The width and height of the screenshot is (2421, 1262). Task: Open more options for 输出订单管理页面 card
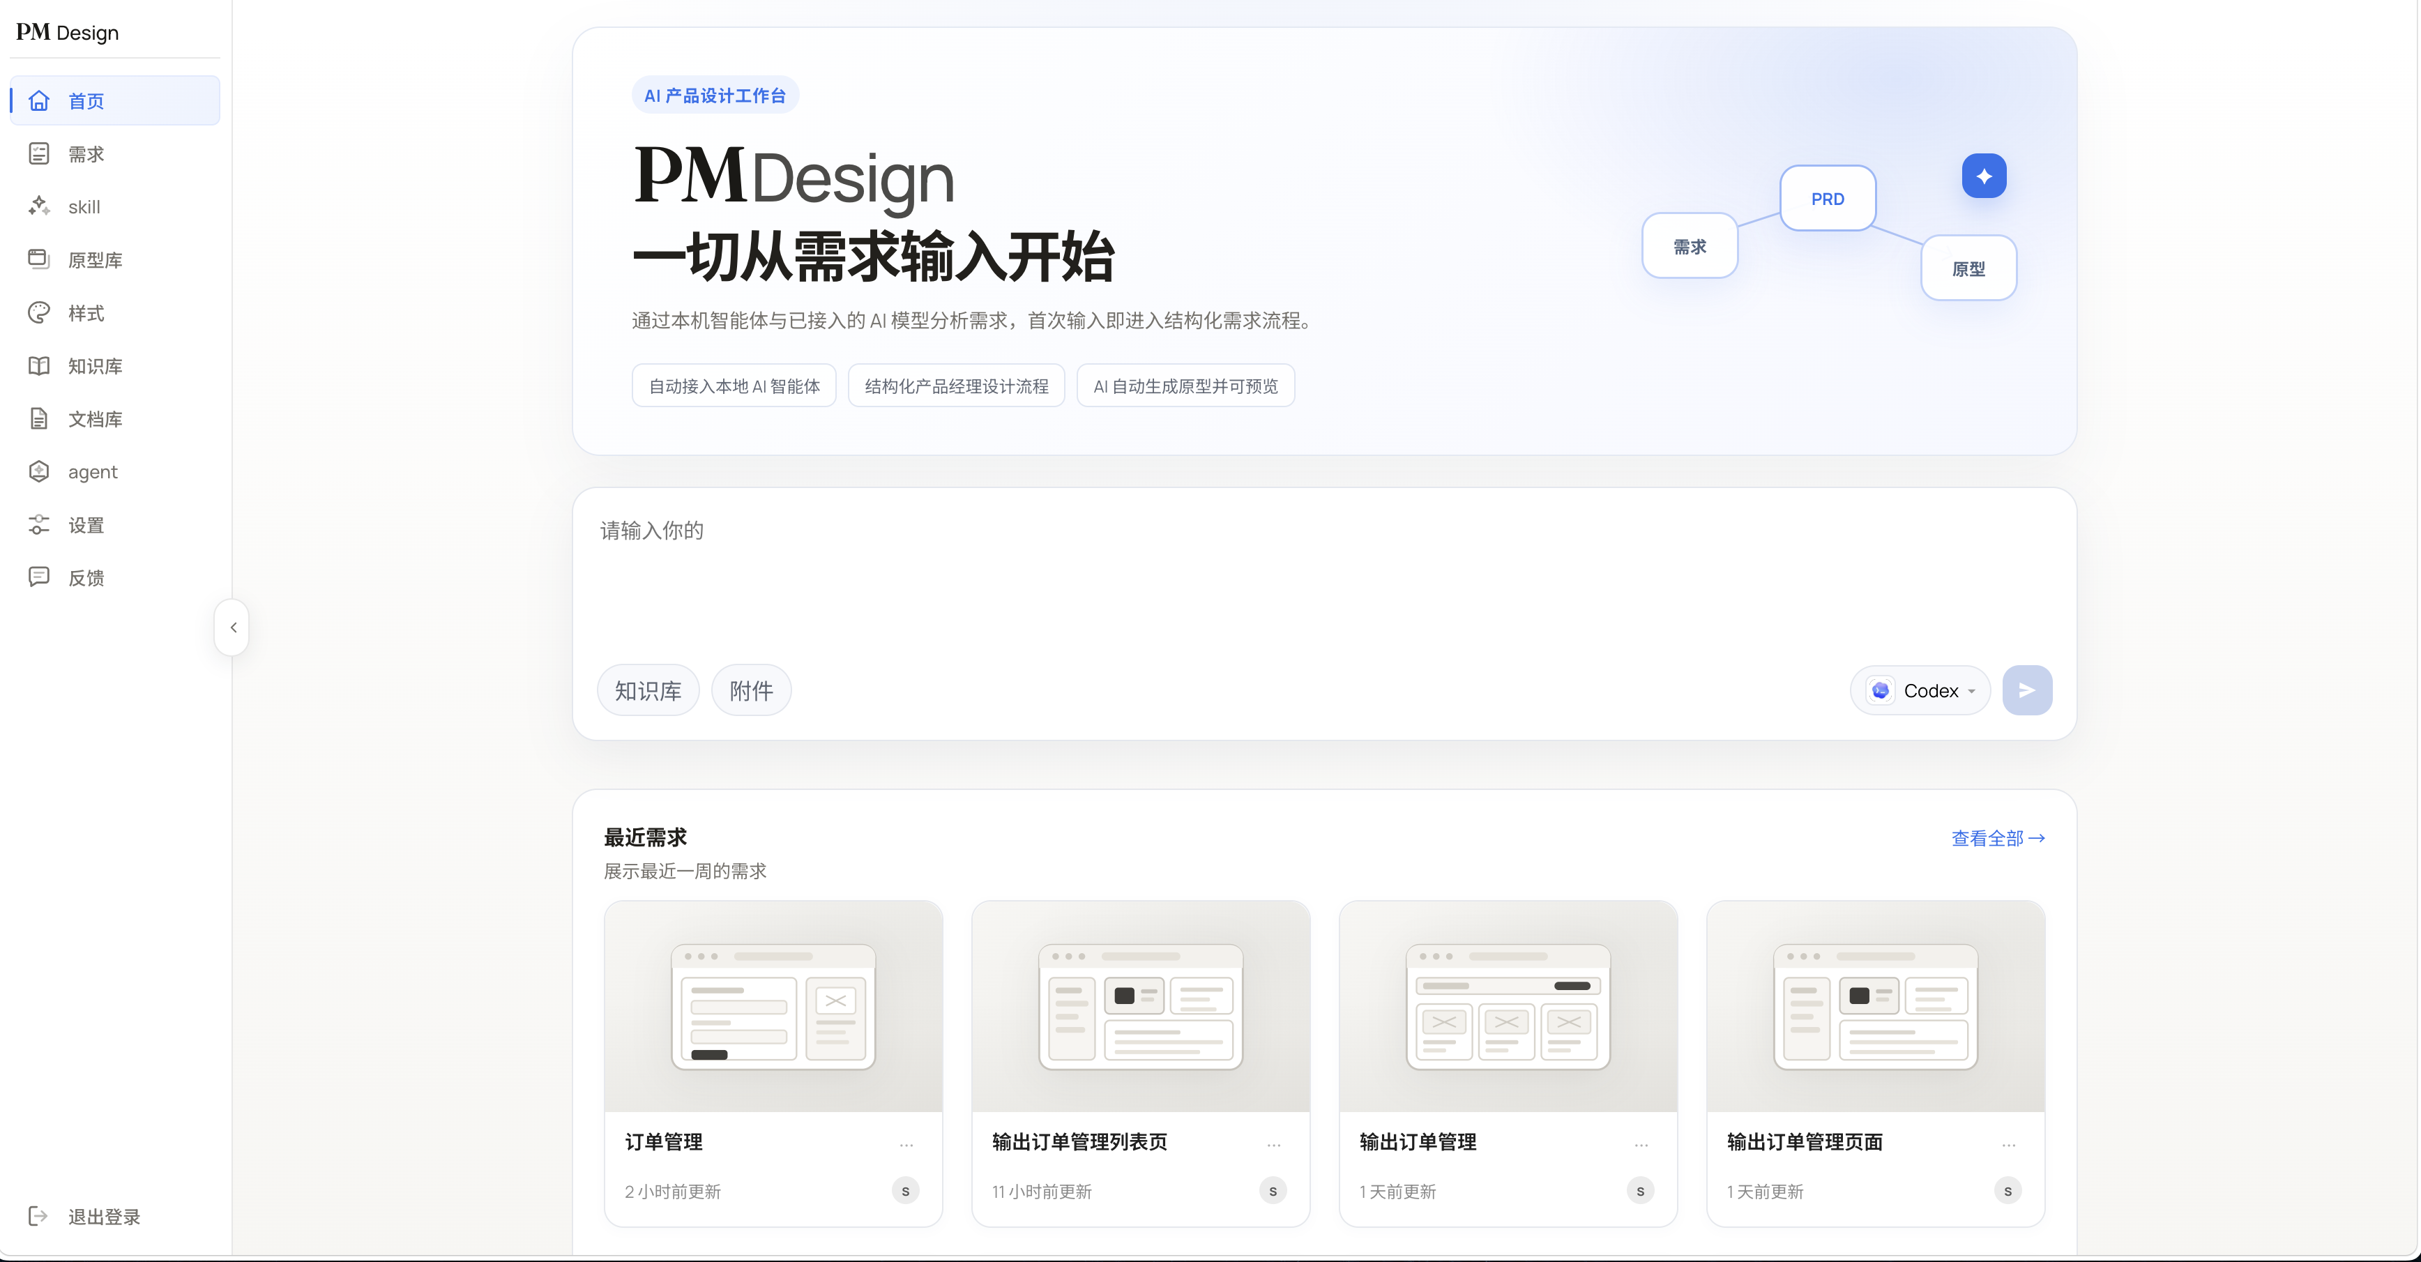point(2008,1145)
